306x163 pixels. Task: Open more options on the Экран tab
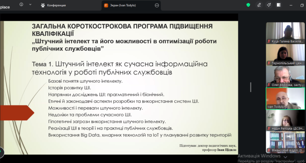pos(157,5)
